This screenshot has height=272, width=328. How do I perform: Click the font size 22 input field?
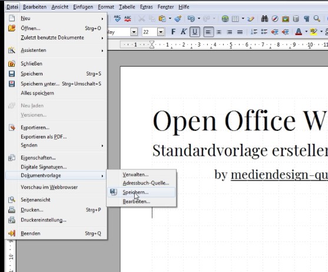(x=150, y=32)
